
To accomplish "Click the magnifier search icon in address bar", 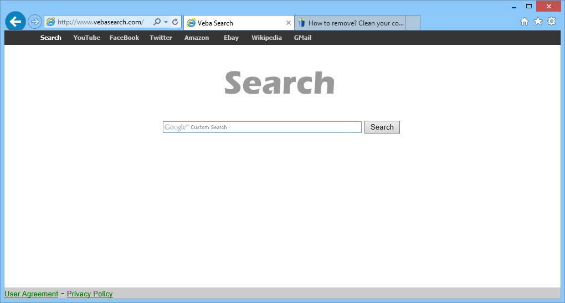I will click(x=157, y=22).
